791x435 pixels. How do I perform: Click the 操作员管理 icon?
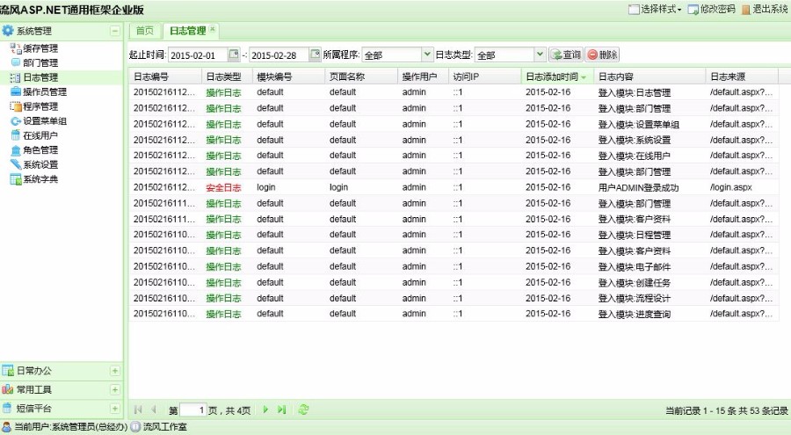click(x=15, y=91)
